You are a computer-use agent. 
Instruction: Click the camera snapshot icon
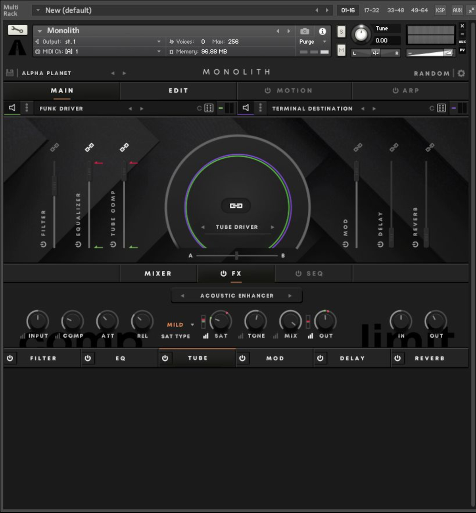point(305,31)
